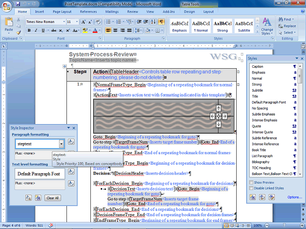Open the font name dropdown

tap(64, 22)
